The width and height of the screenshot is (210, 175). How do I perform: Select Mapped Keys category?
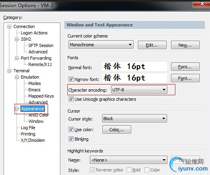point(41,96)
